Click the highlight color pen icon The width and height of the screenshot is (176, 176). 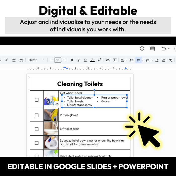point(99,60)
